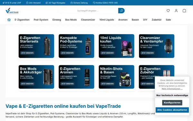Viewport: 193px width, 121px height.
Task: Click the E-Zigaretten Startersets heading
Action: coord(30,39)
